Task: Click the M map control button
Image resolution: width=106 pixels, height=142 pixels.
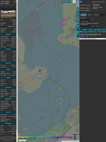Action: point(78,24)
